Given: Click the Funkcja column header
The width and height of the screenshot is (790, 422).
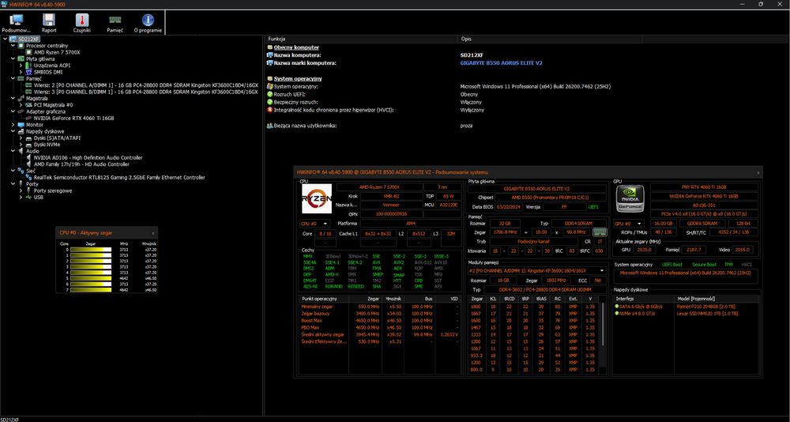Looking at the screenshot, I should tap(362, 39).
